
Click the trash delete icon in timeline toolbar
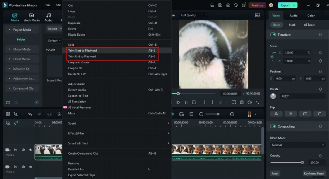[x=59, y=114]
